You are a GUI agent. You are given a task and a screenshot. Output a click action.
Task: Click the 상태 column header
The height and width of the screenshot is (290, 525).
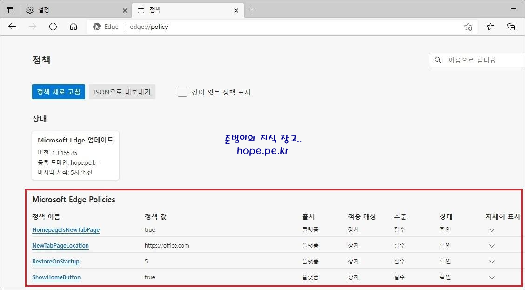[446, 216]
